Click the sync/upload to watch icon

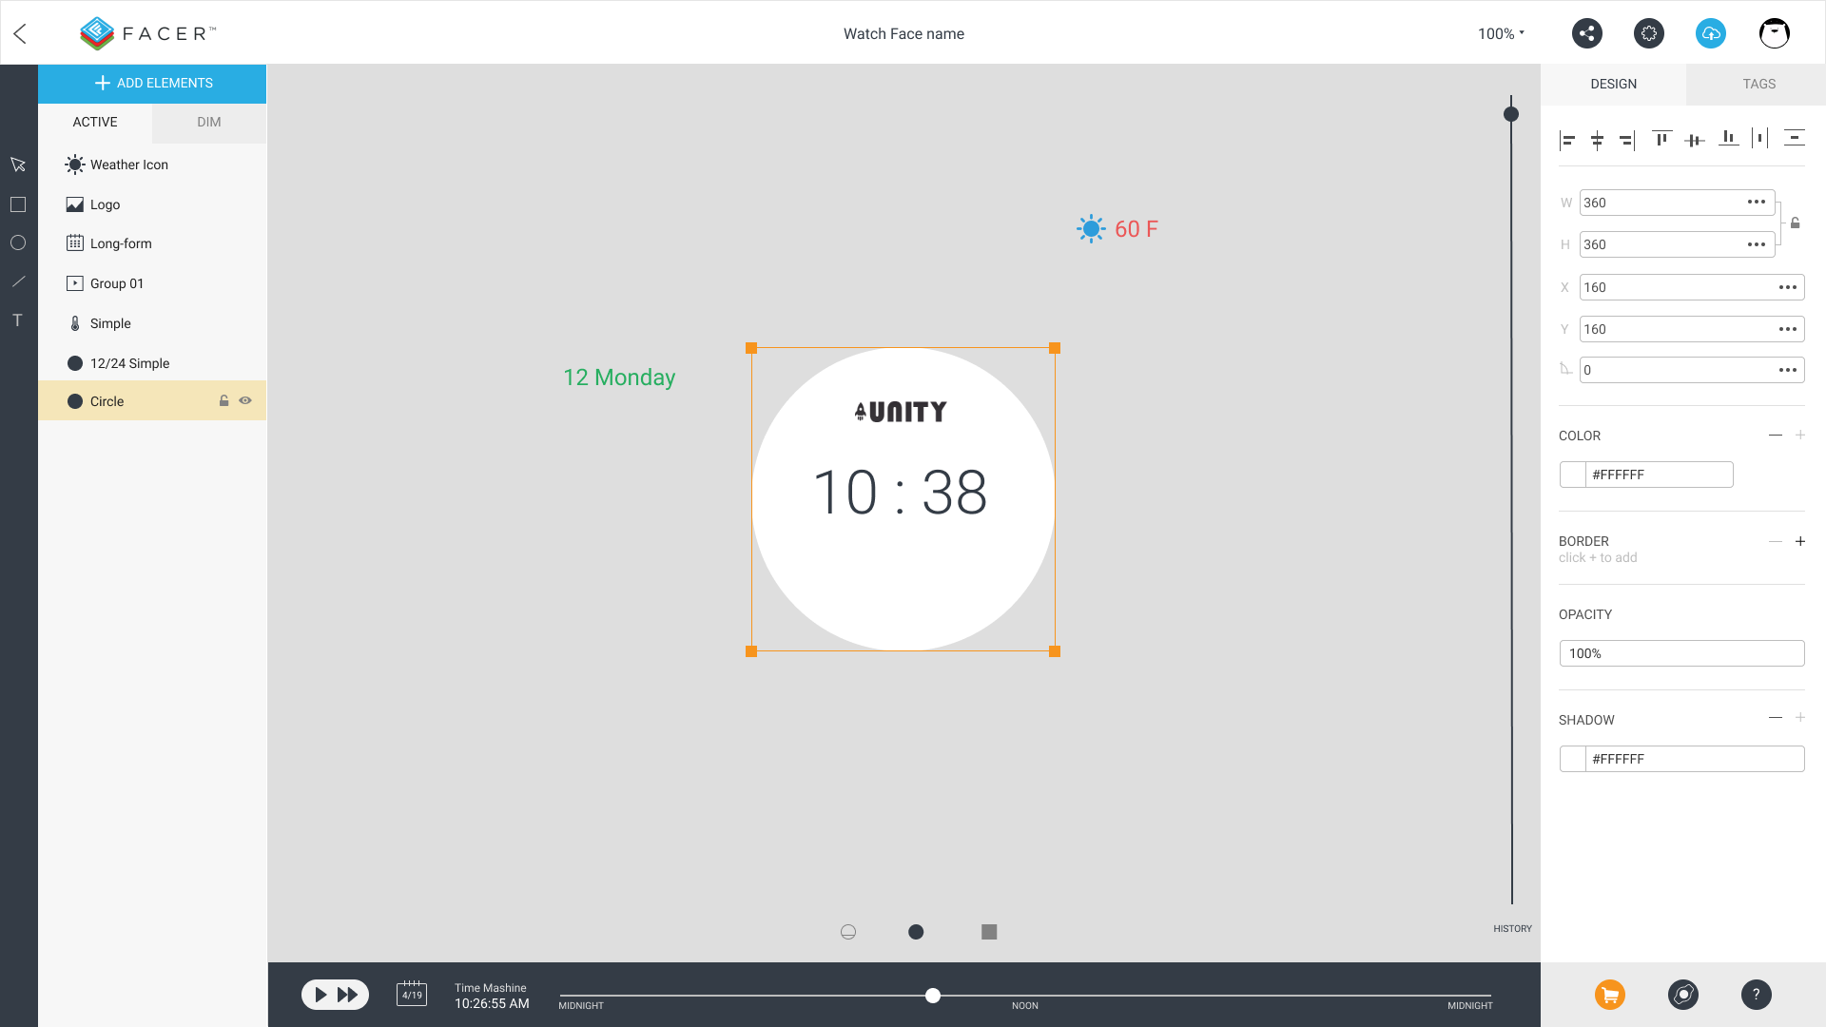pyautogui.click(x=1711, y=32)
